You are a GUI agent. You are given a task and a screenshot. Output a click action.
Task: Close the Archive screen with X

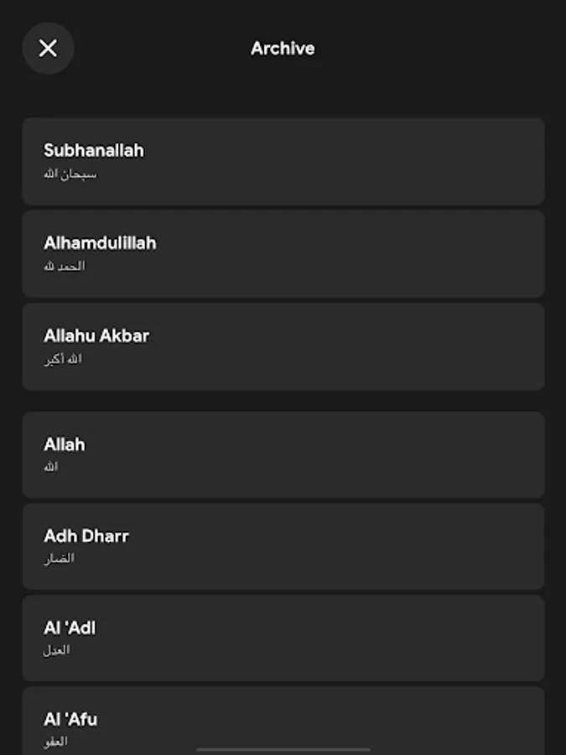point(48,49)
